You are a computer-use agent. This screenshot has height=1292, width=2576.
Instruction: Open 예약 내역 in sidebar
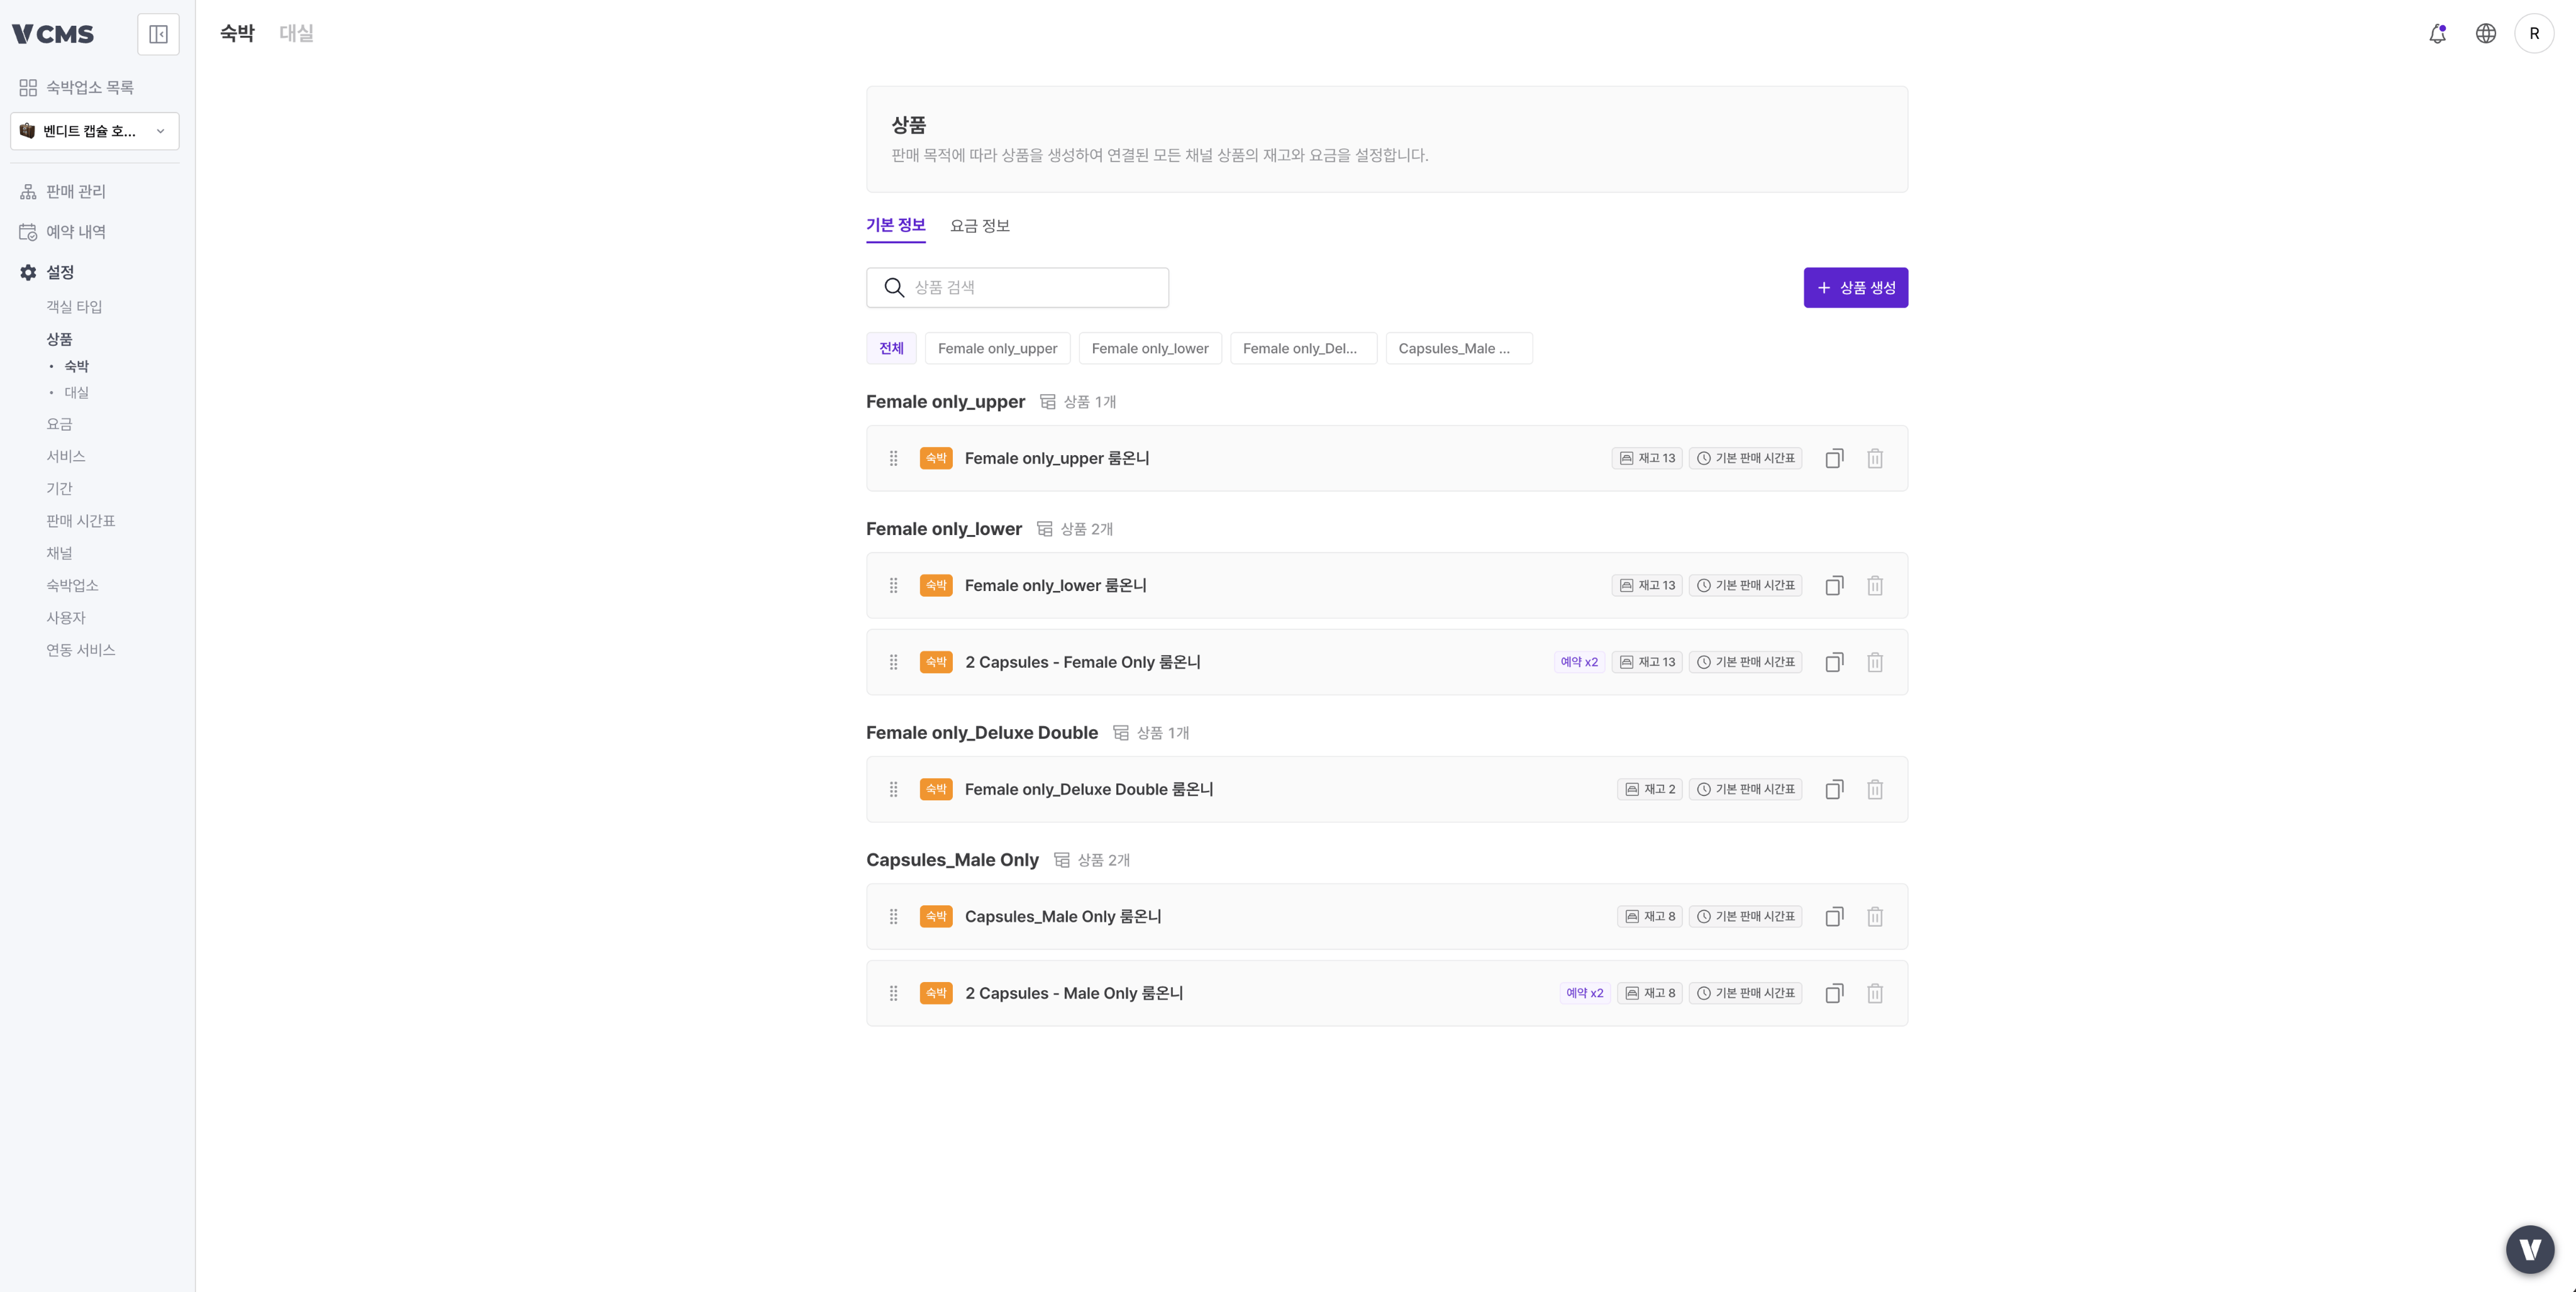[x=63, y=232]
